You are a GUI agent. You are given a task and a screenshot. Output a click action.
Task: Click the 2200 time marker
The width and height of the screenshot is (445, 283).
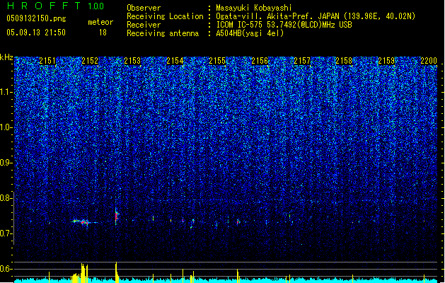pyautogui.click(x=429, y=61)
